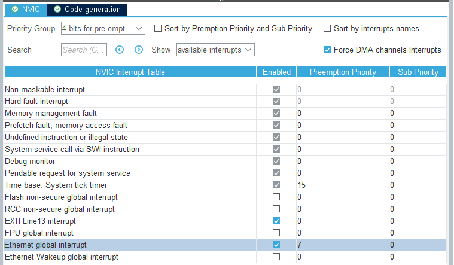The image size is (454, 265).
Task: Click the Preemption Priority column header
Action: click(x=343, y=72)
